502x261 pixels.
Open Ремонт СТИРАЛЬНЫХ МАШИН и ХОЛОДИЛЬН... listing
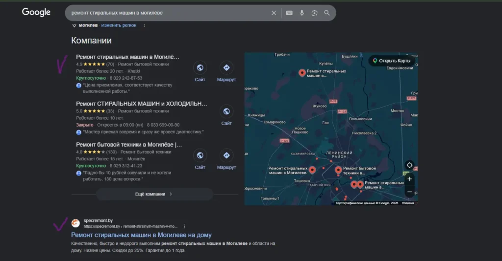click(142, 104)
